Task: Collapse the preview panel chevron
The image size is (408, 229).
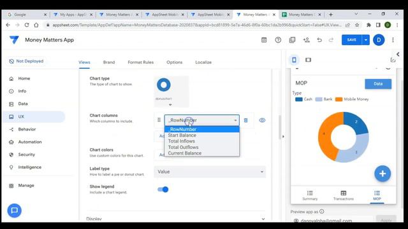Action: (x=398, y=54)
